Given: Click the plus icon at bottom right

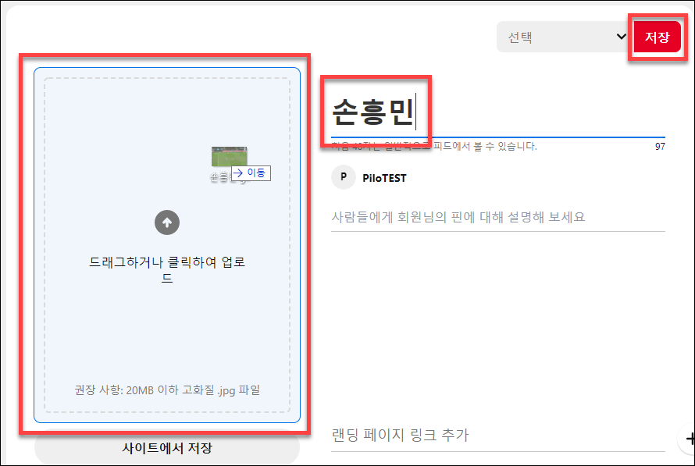Looking at the screenshot, I should [690, 439].
